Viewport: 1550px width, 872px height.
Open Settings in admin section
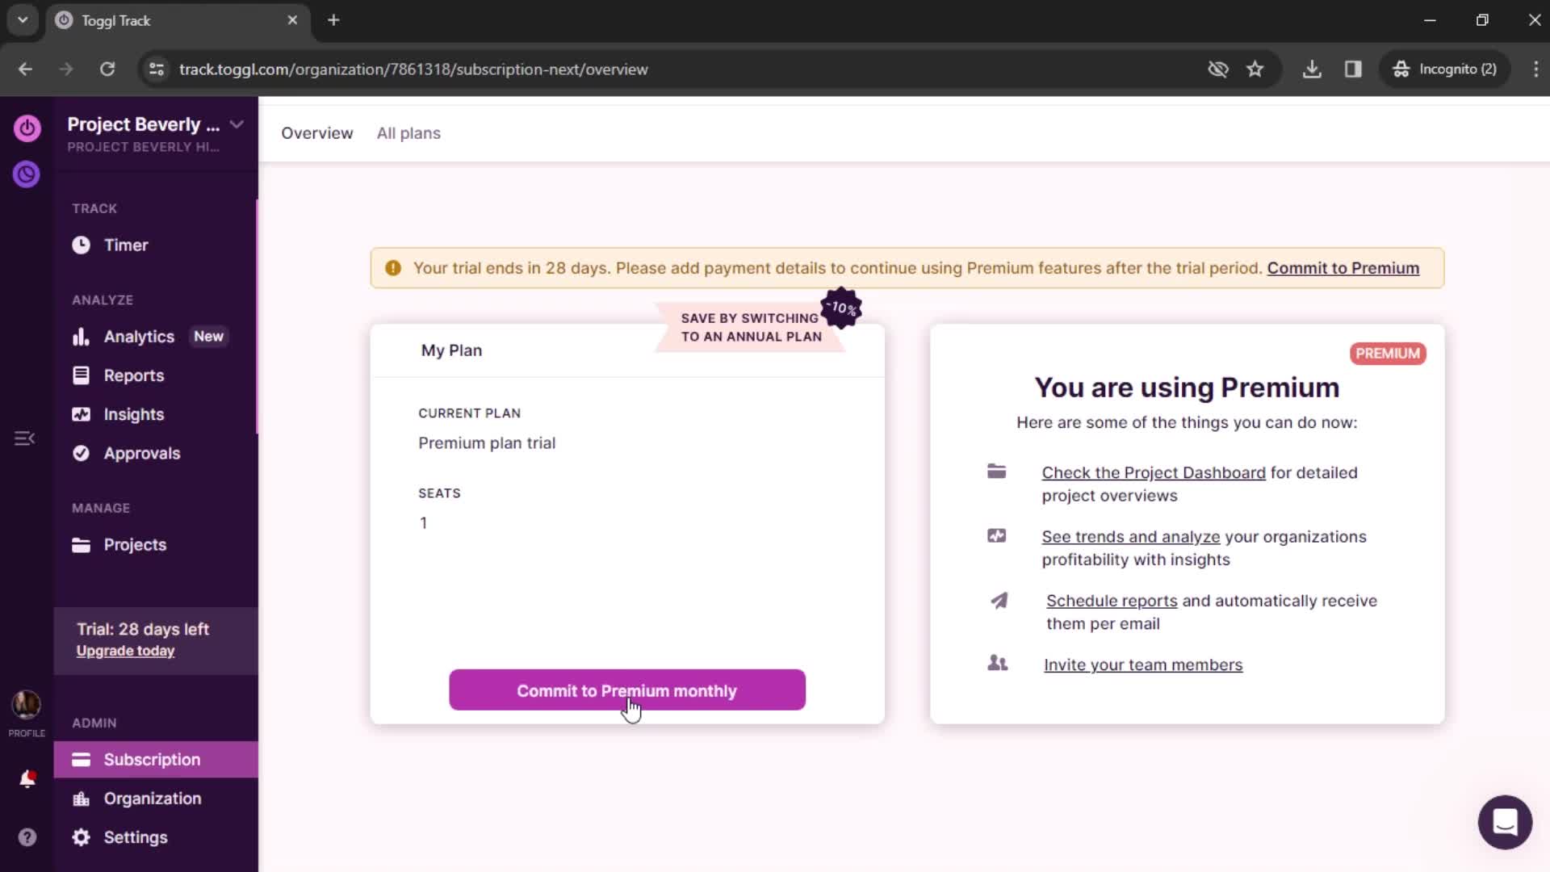click(135, 836)
